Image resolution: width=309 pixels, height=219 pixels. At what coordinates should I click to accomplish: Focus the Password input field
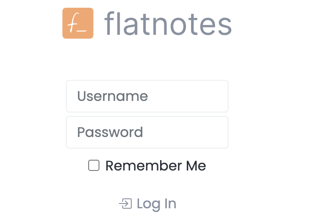tap(147, 132)
